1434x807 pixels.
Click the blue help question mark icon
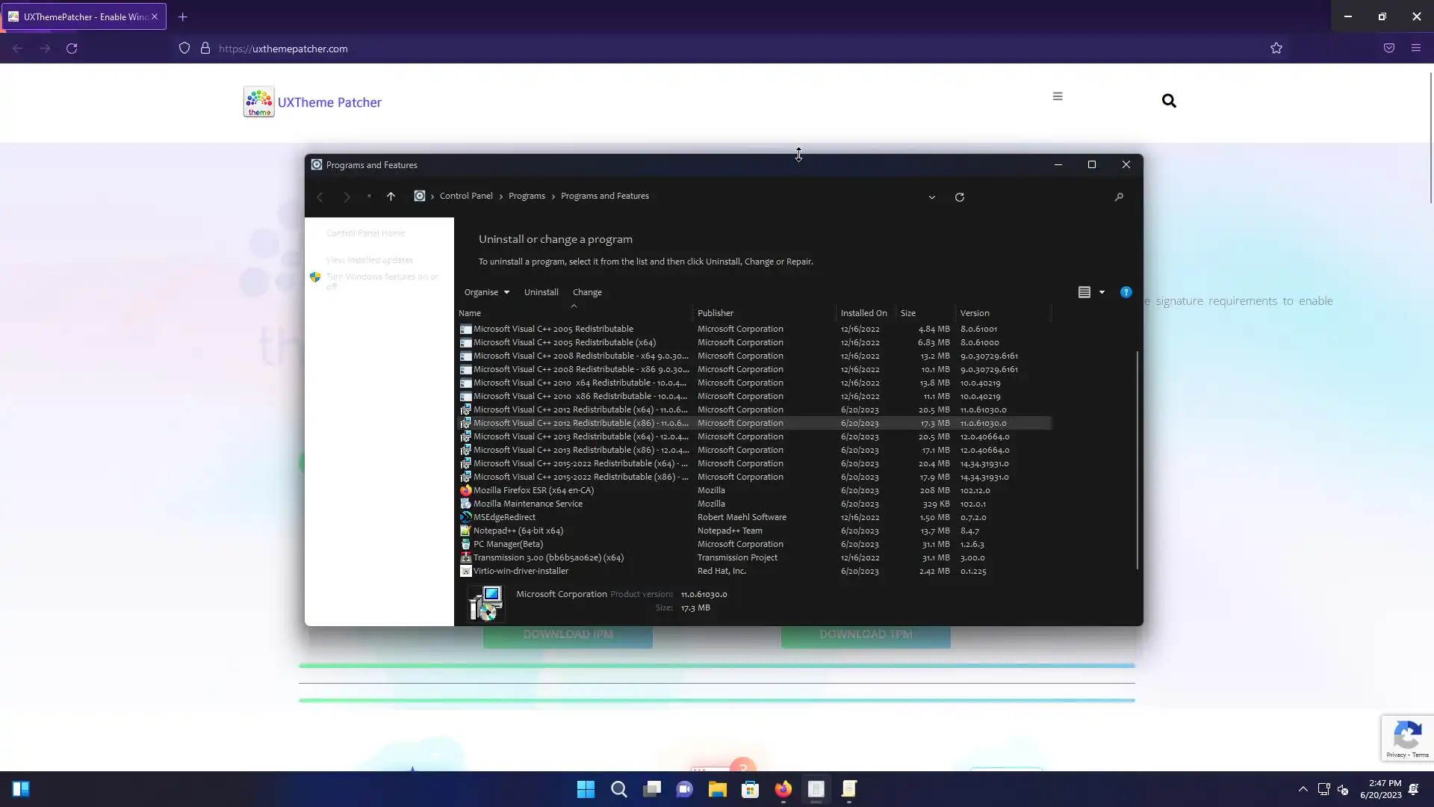[x=1126, y=292]
